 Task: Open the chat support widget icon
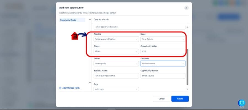pyautogui.click(x=242, y=103)
